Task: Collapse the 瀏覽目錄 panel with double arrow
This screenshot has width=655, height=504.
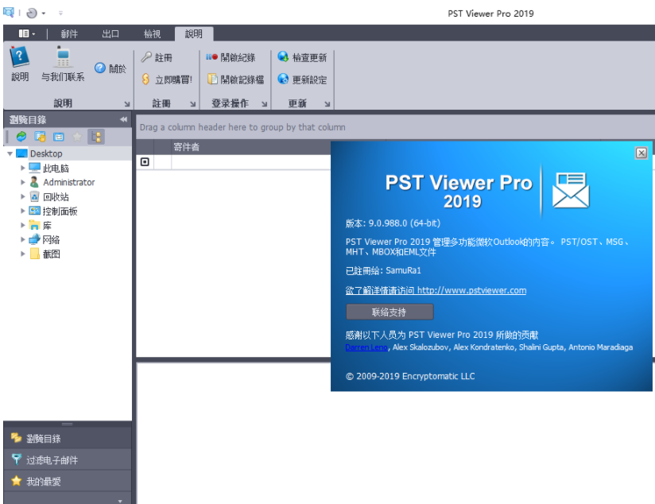Action: coord(124,119)
